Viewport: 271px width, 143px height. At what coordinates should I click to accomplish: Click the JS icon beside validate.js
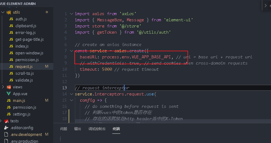[x=11, y=80]
